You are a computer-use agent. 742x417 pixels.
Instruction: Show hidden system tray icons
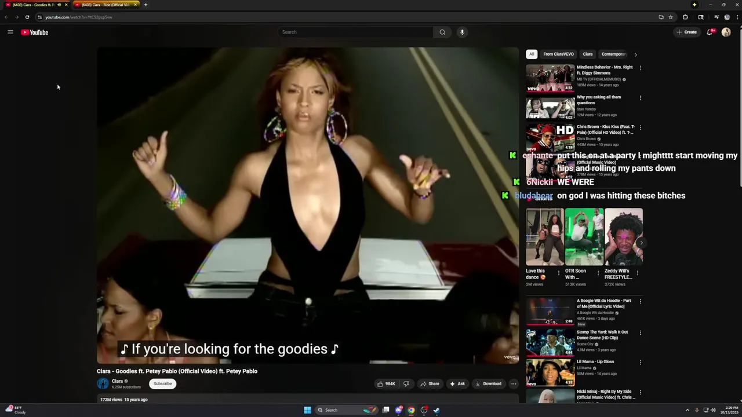pyautogui.click(x=688, y=410)
